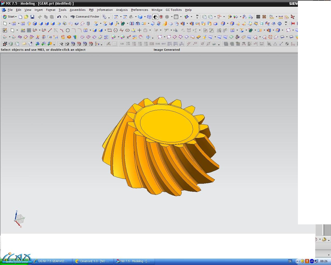The width and height of the screenshot is (331, 265).
Task: Click the orange helical gear model
Action: (160, 148)
